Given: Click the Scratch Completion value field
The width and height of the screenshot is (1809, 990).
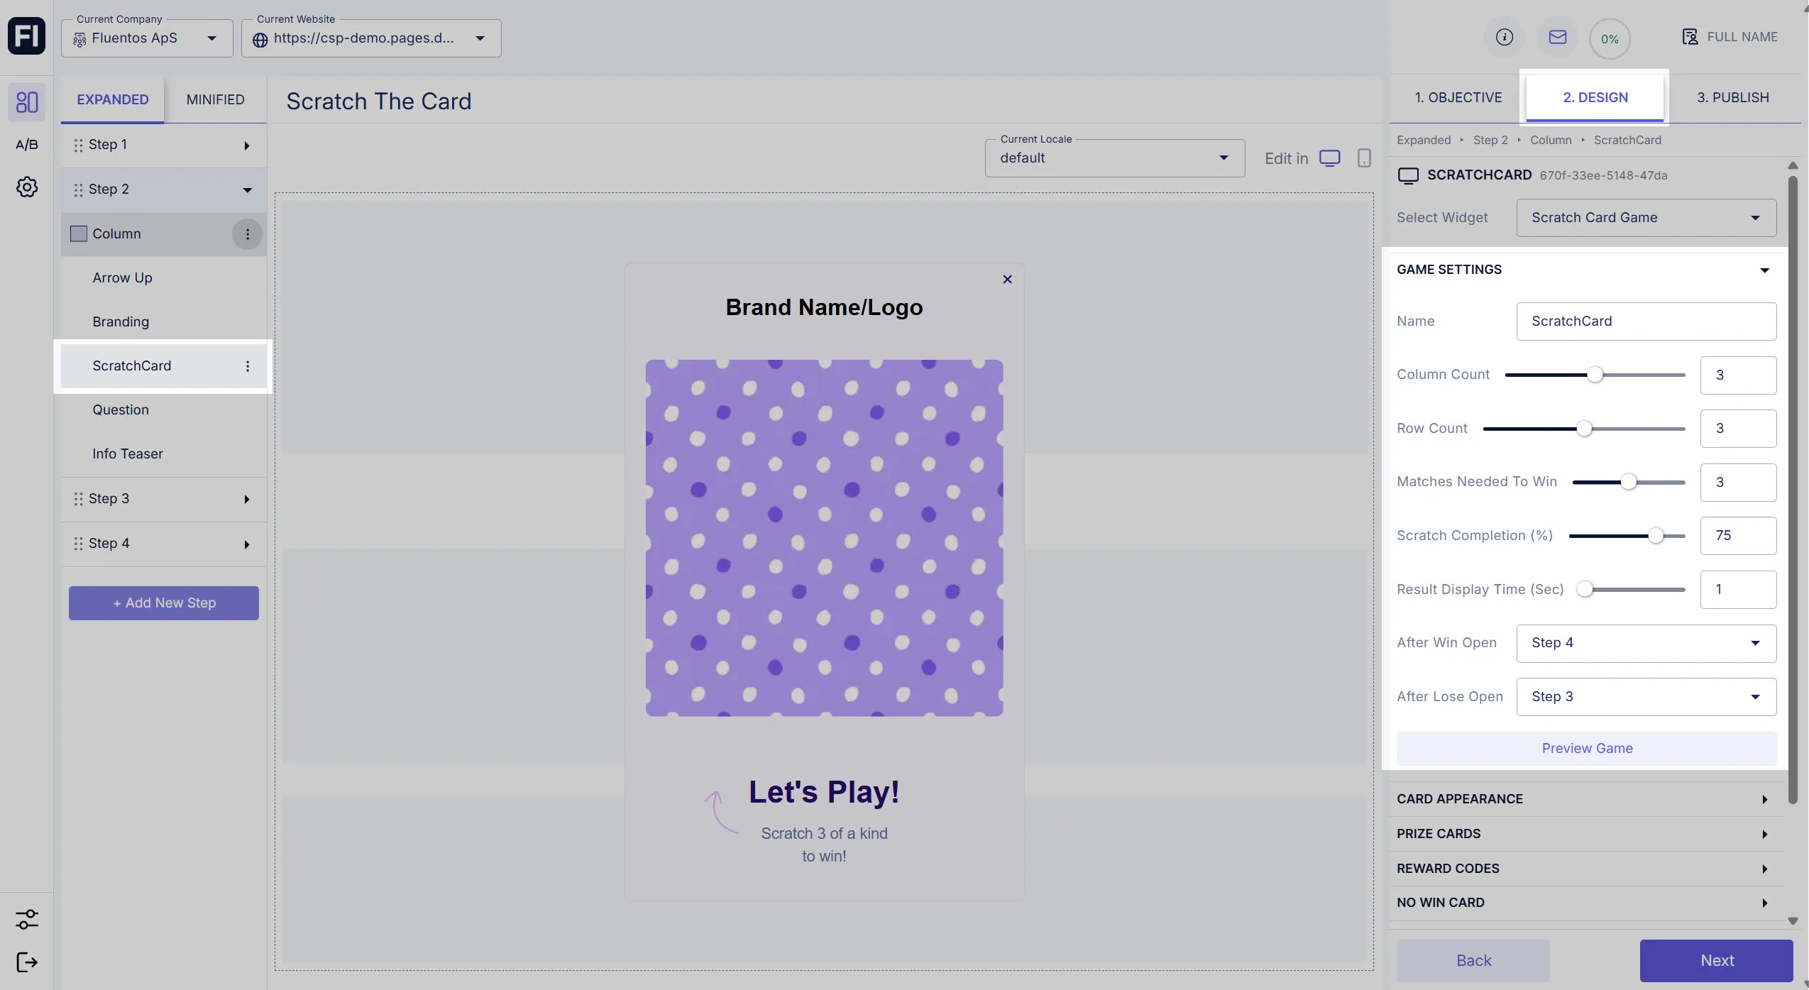Looking at the screenshot, I should 1738,536.
